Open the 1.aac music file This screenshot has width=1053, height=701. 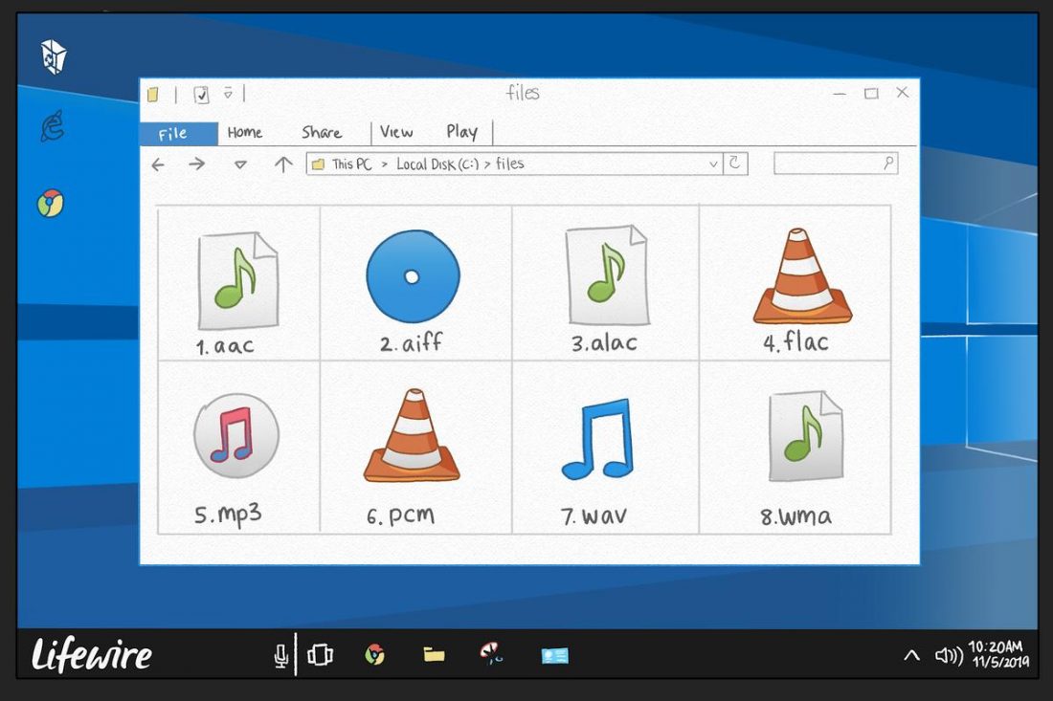coord(237,277)
